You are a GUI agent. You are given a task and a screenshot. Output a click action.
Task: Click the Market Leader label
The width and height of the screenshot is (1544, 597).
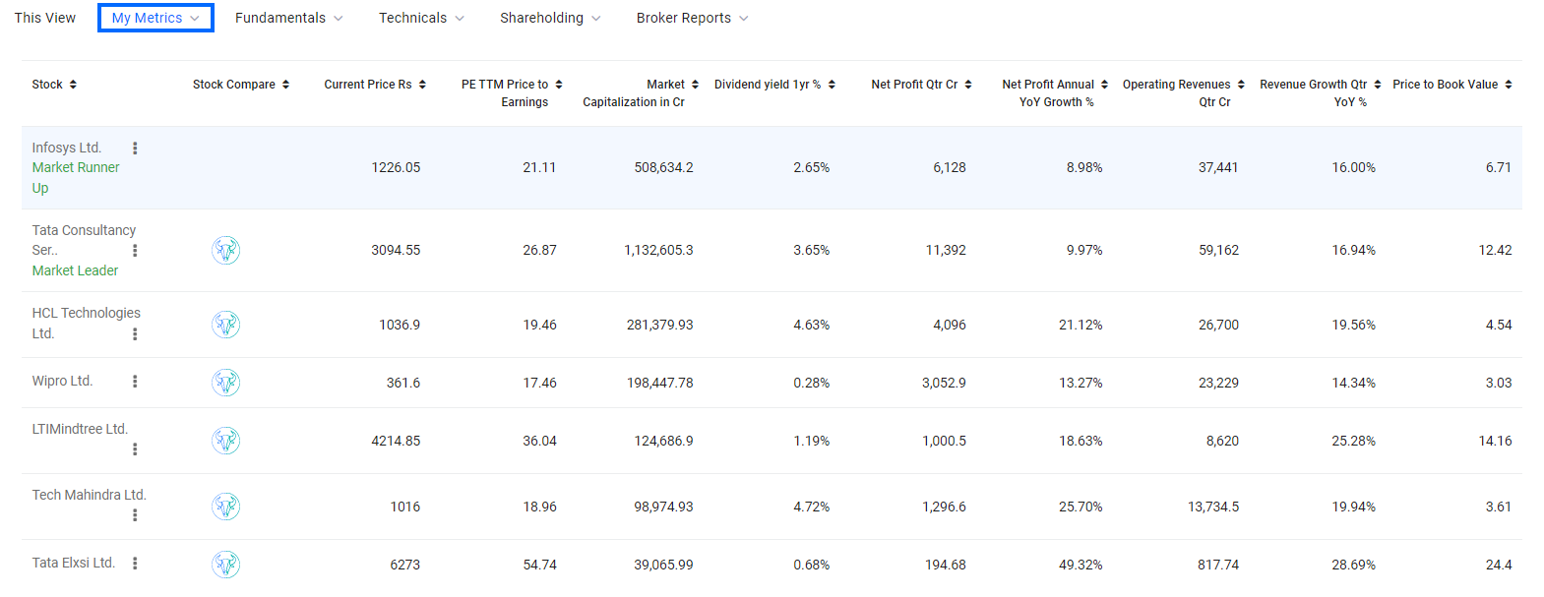[x=75, y=270]
